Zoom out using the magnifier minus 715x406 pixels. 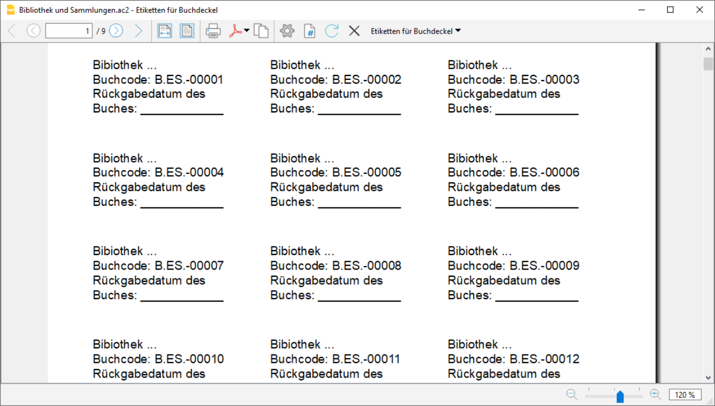tap(571, 394)
